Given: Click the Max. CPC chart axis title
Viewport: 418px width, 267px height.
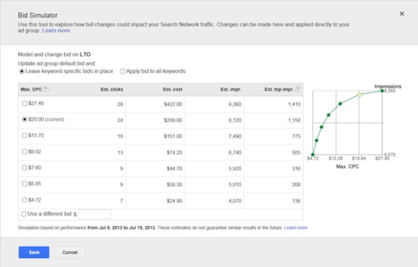Looking at the screenshot, I should pos(348,167).
